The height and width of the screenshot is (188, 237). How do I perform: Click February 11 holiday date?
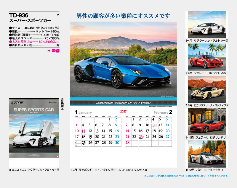(x=154, y=125)
